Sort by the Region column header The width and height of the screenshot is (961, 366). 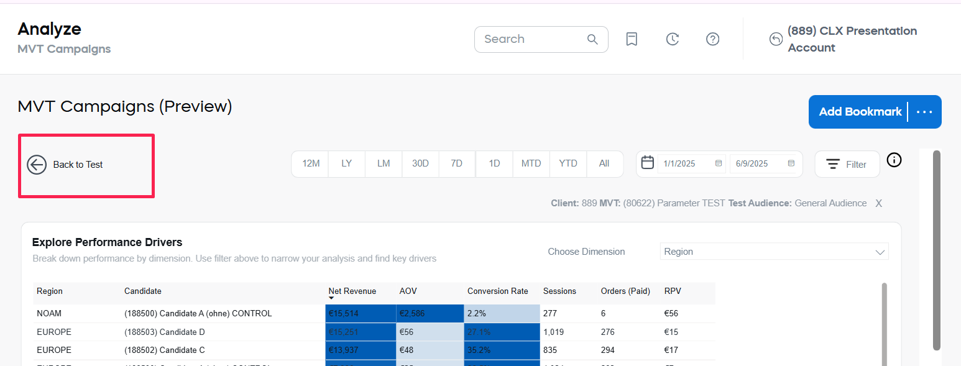50,291
